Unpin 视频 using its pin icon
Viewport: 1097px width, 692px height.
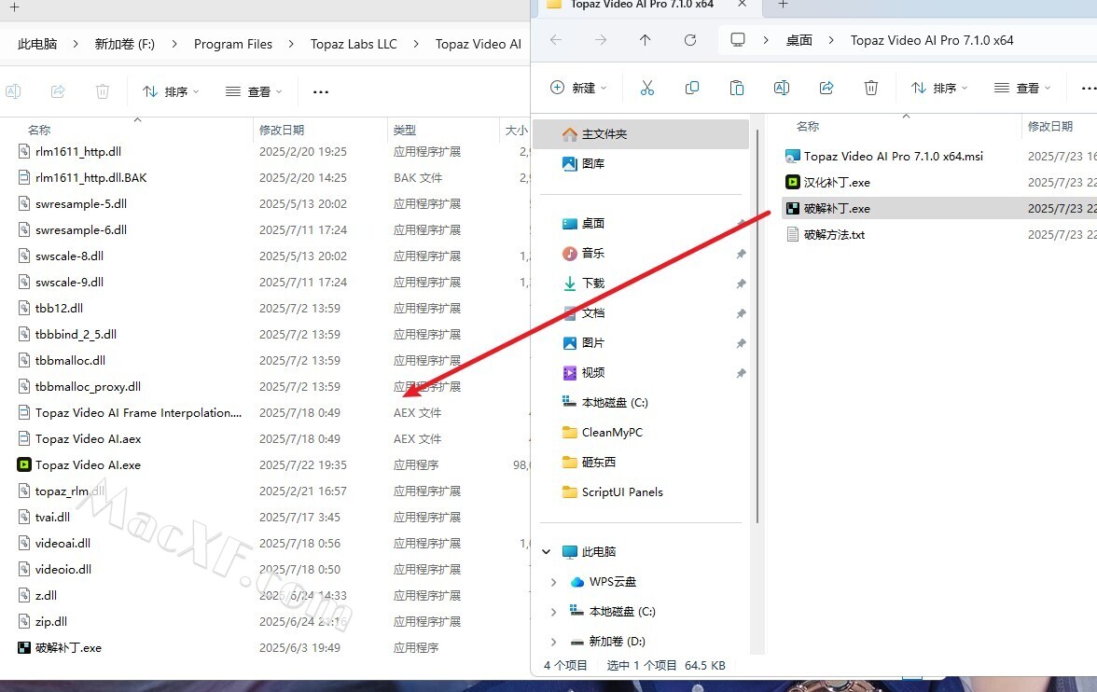point(741,373)
